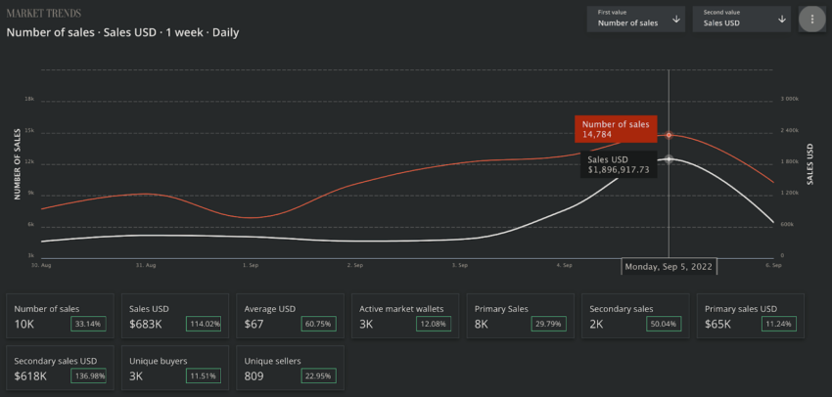
Task: Select the Unique sellers stat card
Action: [291, 368]
